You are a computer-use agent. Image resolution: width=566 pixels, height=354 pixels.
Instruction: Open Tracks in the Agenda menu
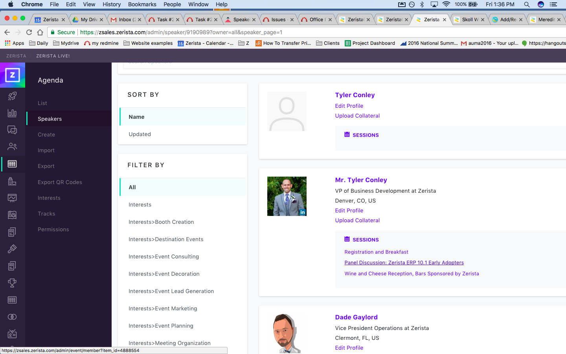(46, 214)
